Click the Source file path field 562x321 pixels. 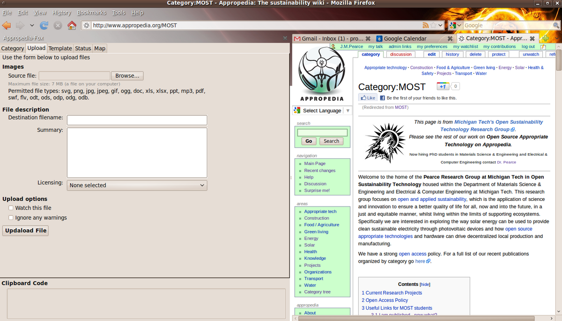click(x=74, y=76)
